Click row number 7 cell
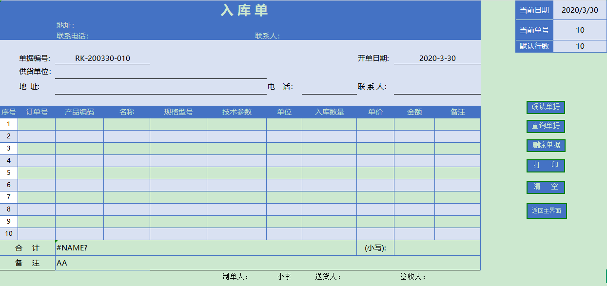The image size is (607, 286). click(x=9, y=197)
